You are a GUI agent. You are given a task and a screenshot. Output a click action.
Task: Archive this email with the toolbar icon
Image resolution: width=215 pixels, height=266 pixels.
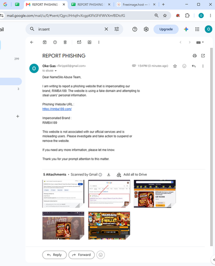[x=45, y=42]
